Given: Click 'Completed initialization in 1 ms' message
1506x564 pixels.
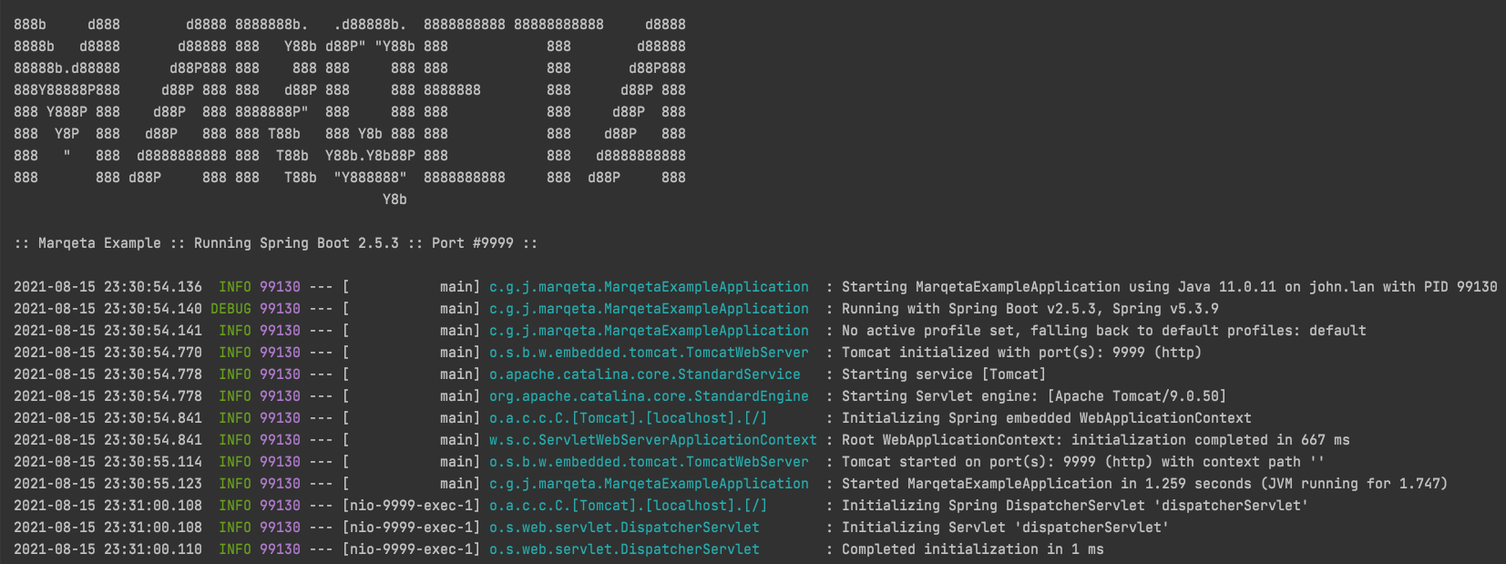Looking at the screenshot, I should coord(972,549).
